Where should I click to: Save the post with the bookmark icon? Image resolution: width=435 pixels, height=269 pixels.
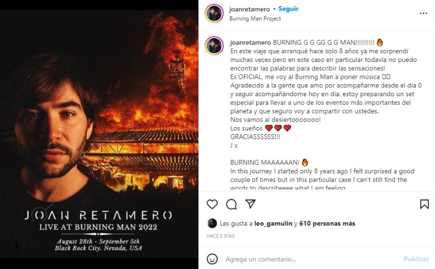tap(424, 204)
